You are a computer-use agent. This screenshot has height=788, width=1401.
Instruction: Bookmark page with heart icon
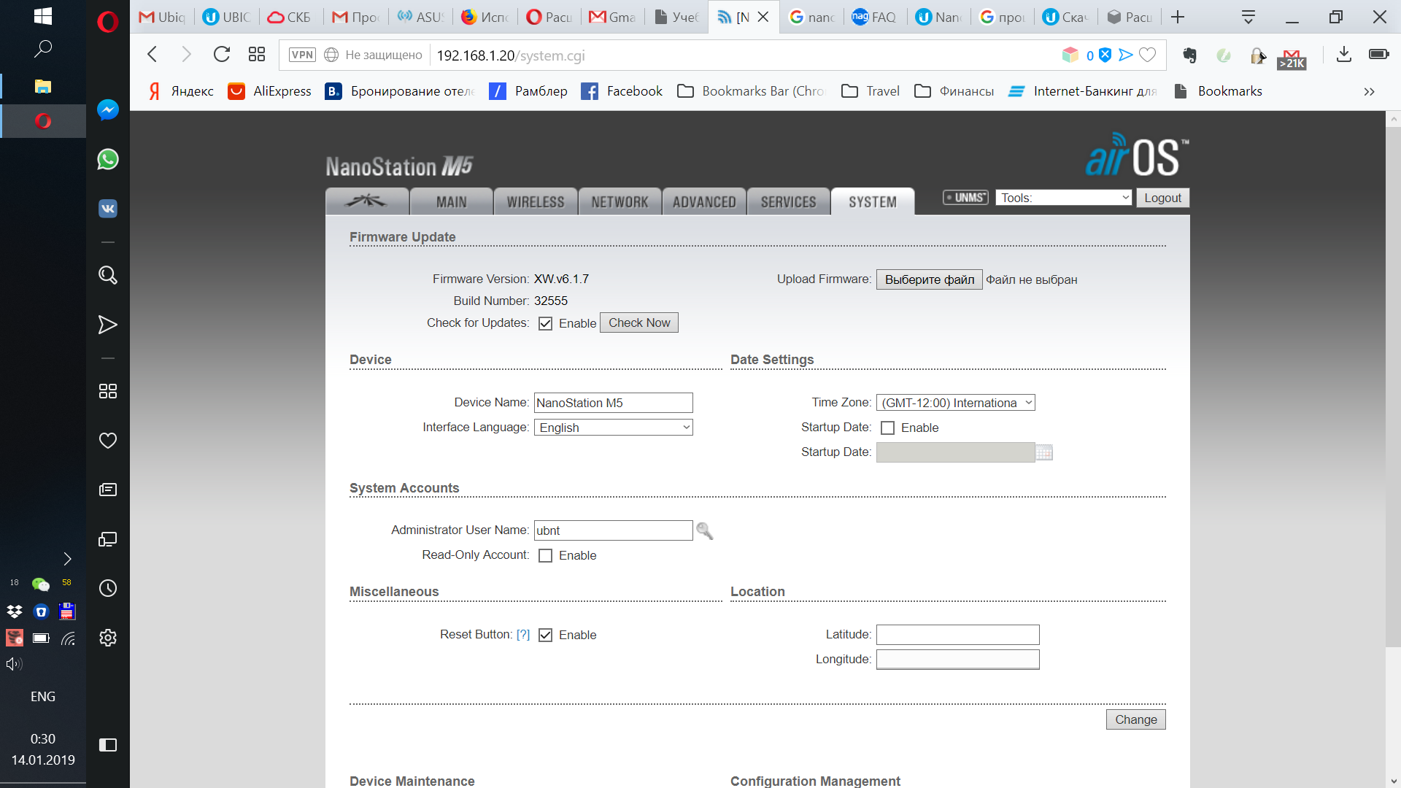coord(1148,55)
